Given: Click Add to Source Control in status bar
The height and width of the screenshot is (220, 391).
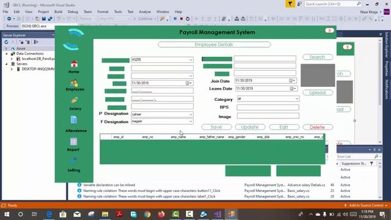Looking at the screenshot, I should pyautogui.click(x=366, y=205).
